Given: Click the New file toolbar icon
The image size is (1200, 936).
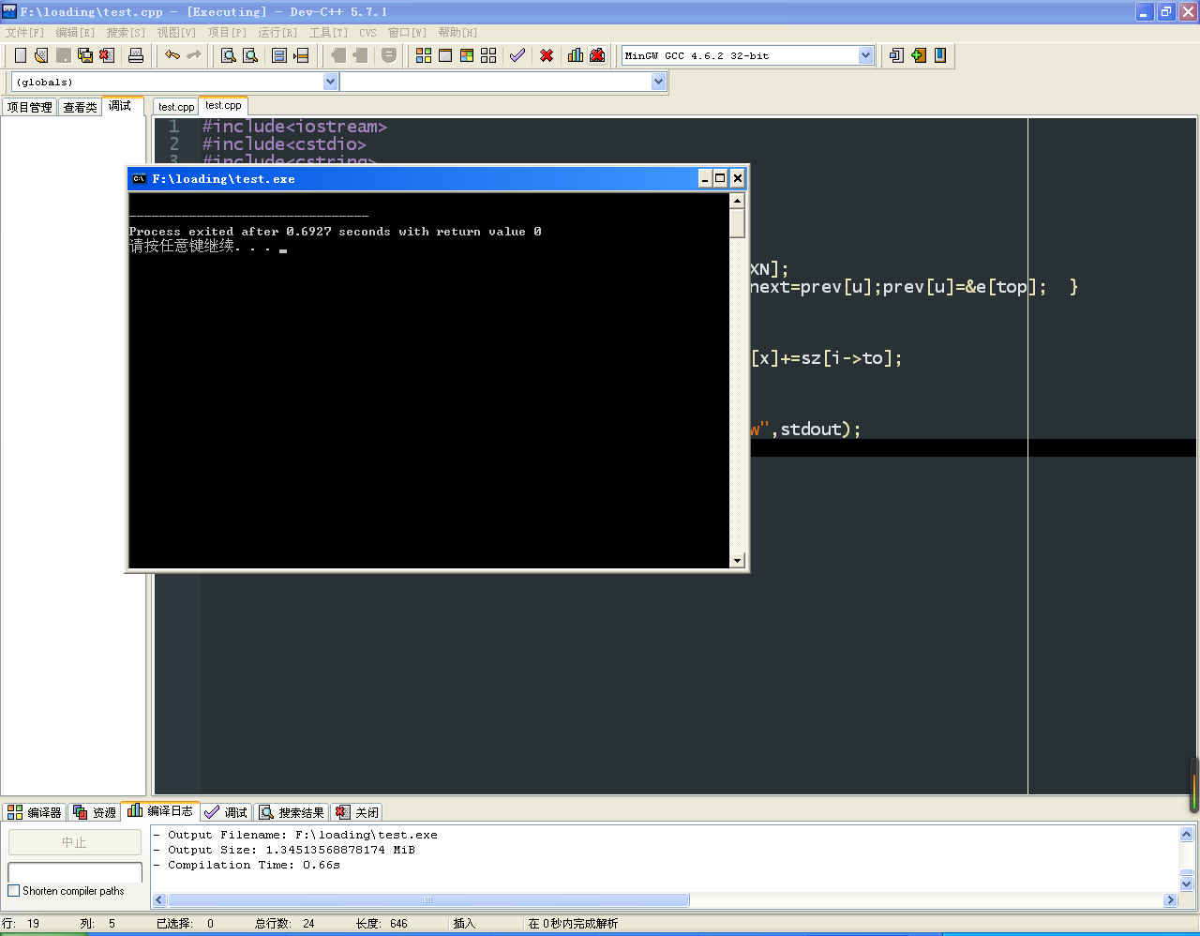Looking at the screenshot, I should [x=21, y=55].
